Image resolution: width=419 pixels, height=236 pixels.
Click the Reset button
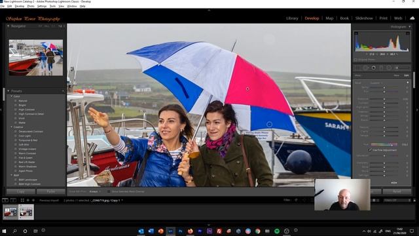pos(397,191)
